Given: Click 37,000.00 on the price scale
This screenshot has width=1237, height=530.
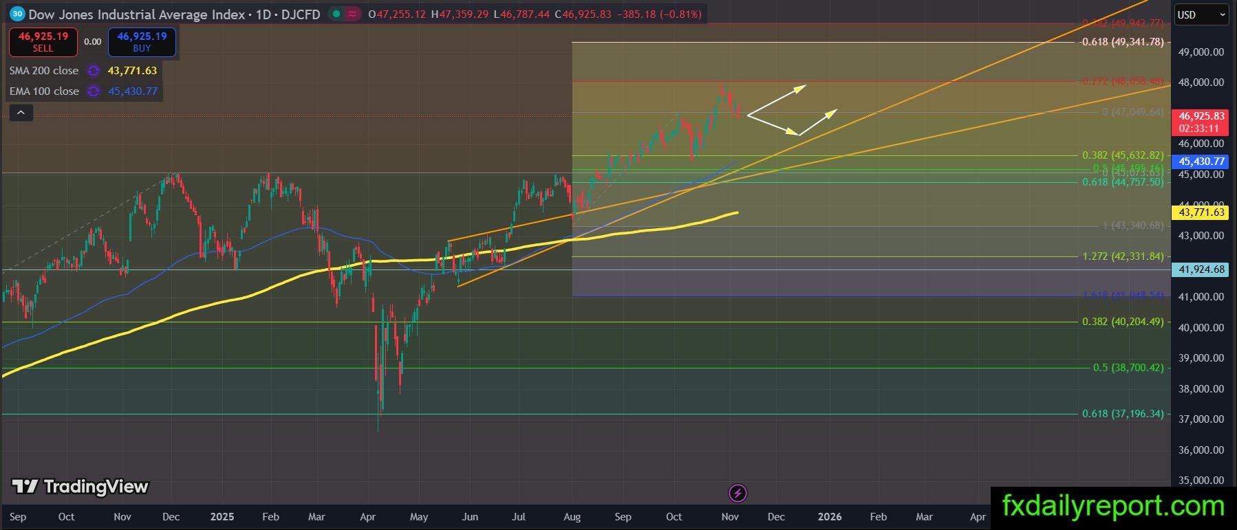Looking at the screenshot, I should [1201, 419].
